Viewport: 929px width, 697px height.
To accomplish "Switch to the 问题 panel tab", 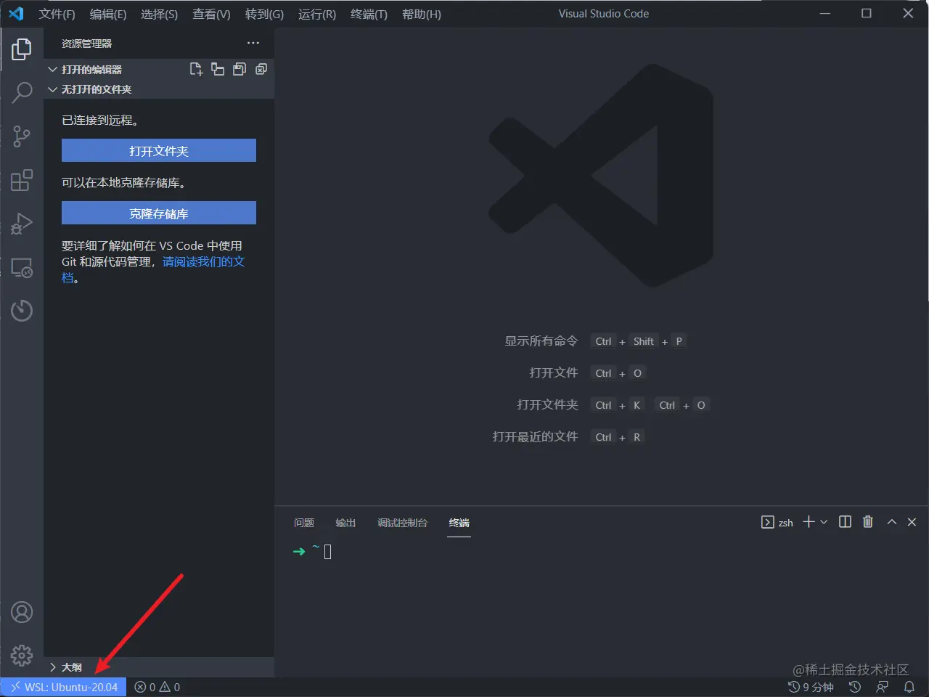I will click(x=304, y=523).
